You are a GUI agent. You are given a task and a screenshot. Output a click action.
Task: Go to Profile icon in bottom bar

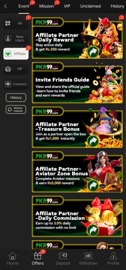(x=113, y=256)
